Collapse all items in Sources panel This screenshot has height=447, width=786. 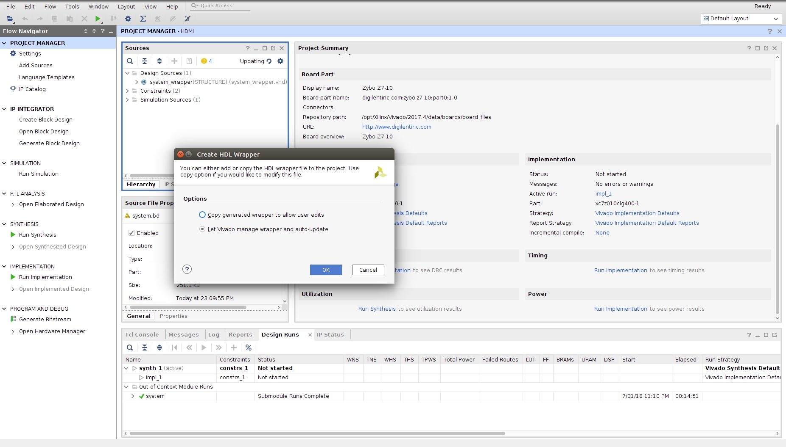[x=145, y=61]
